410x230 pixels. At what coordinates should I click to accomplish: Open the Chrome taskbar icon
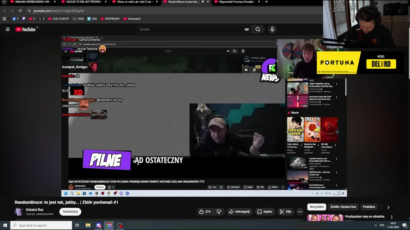[109, 226]
